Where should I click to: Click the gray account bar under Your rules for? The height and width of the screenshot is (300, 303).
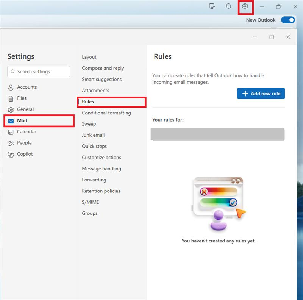217,134
